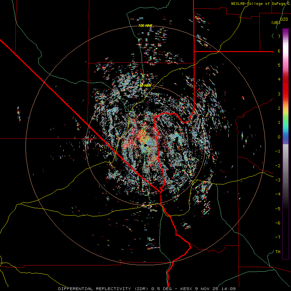Click the scale value -3 on legend

point(278,180)
